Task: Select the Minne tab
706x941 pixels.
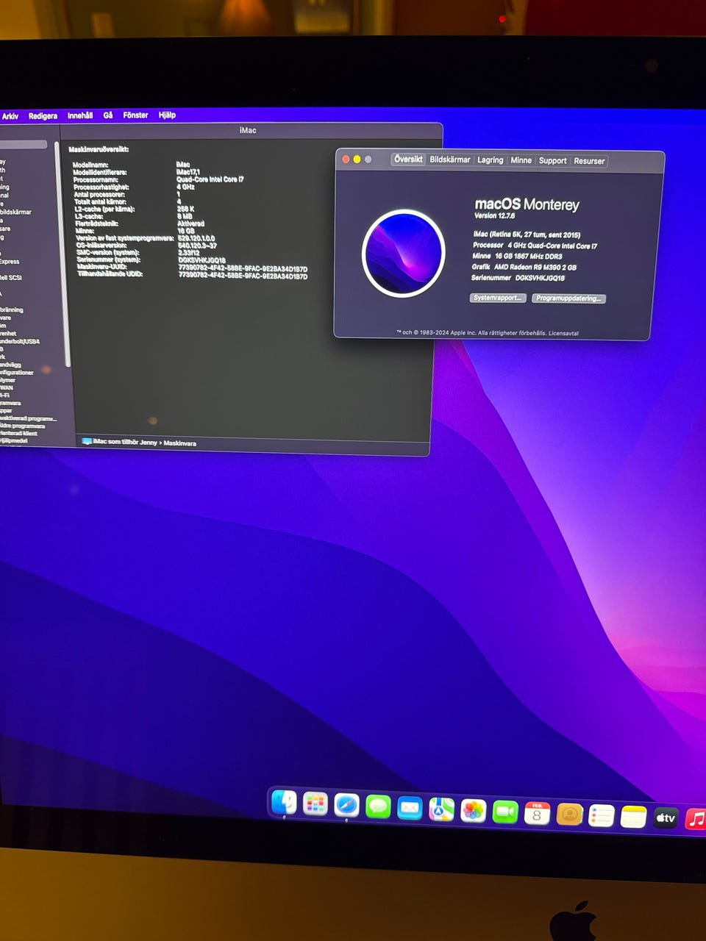Action: click(521, 160)
